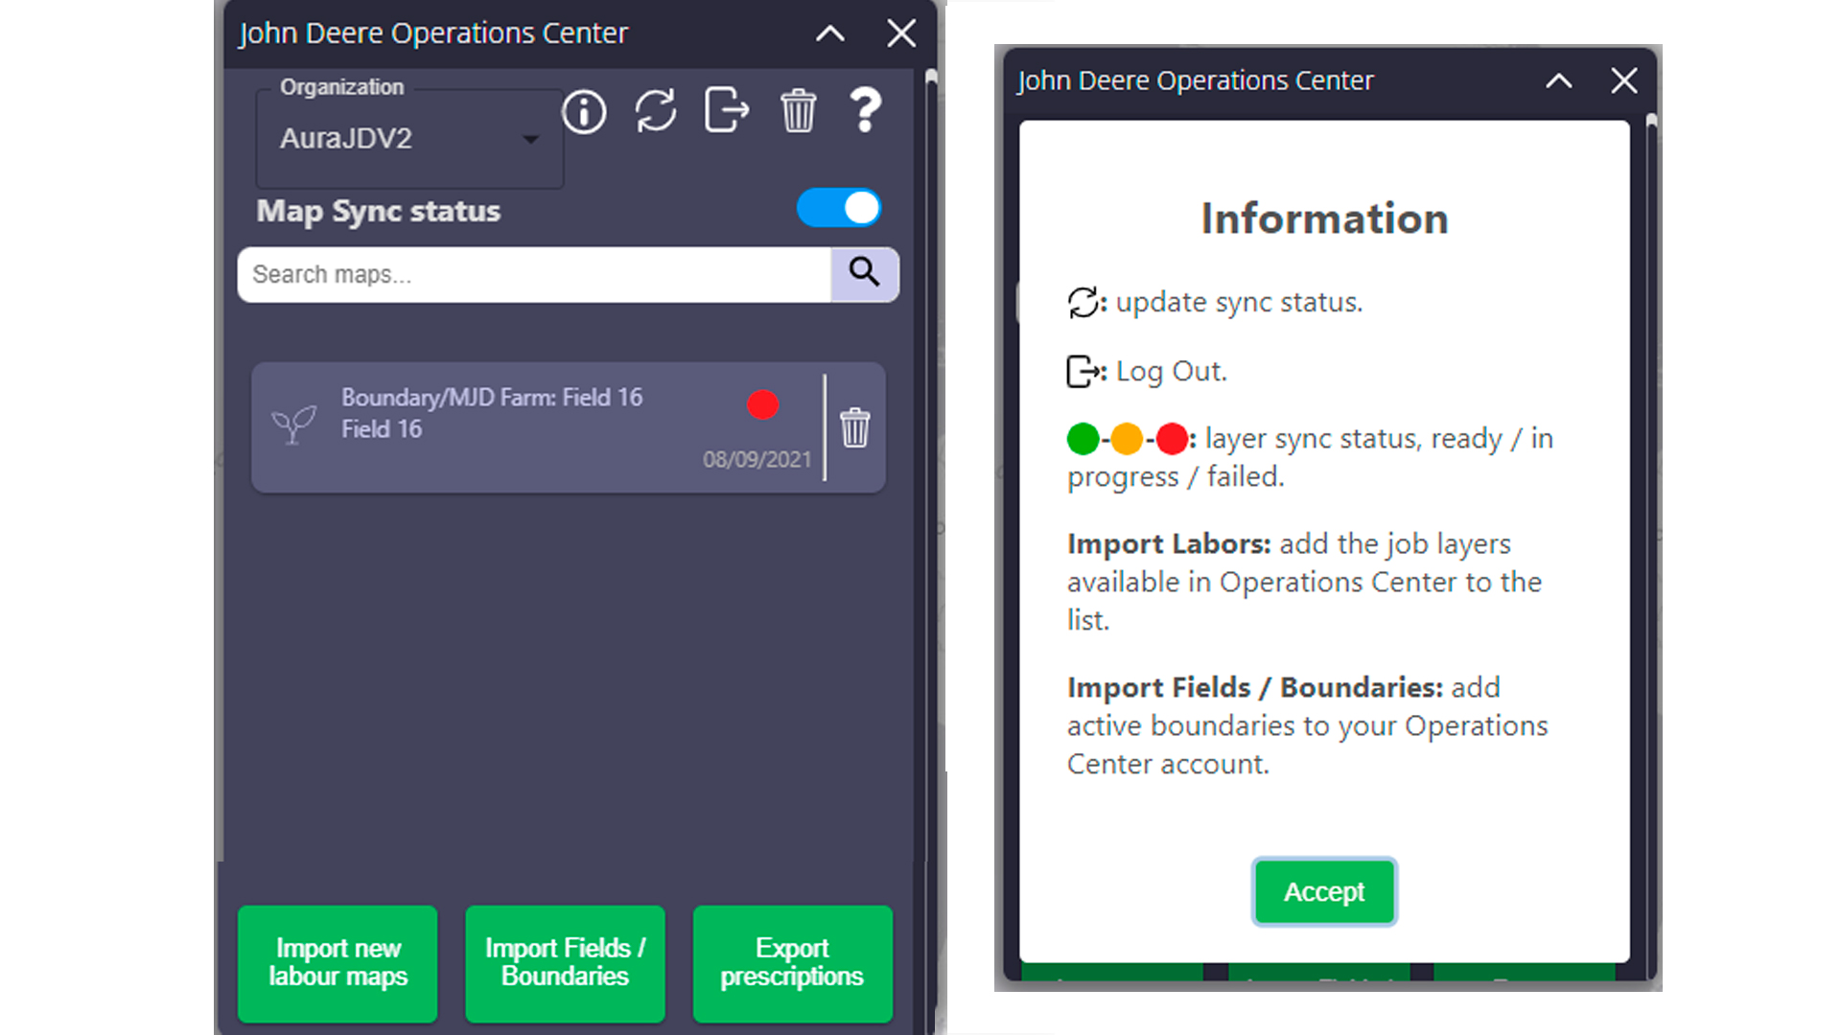Click in the Search maps field

(533, 275)
